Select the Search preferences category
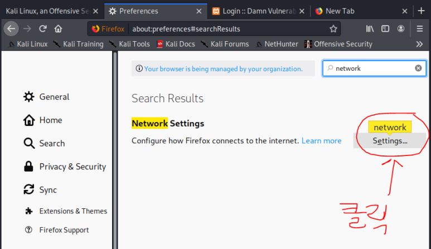 (44, 143)
